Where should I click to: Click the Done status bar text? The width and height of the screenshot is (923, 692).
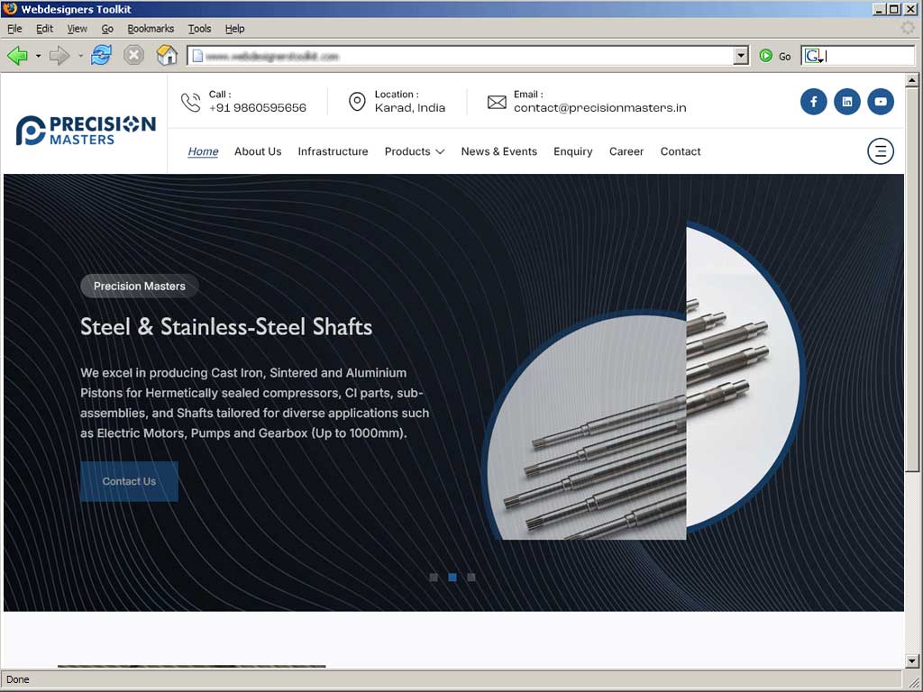18,679
